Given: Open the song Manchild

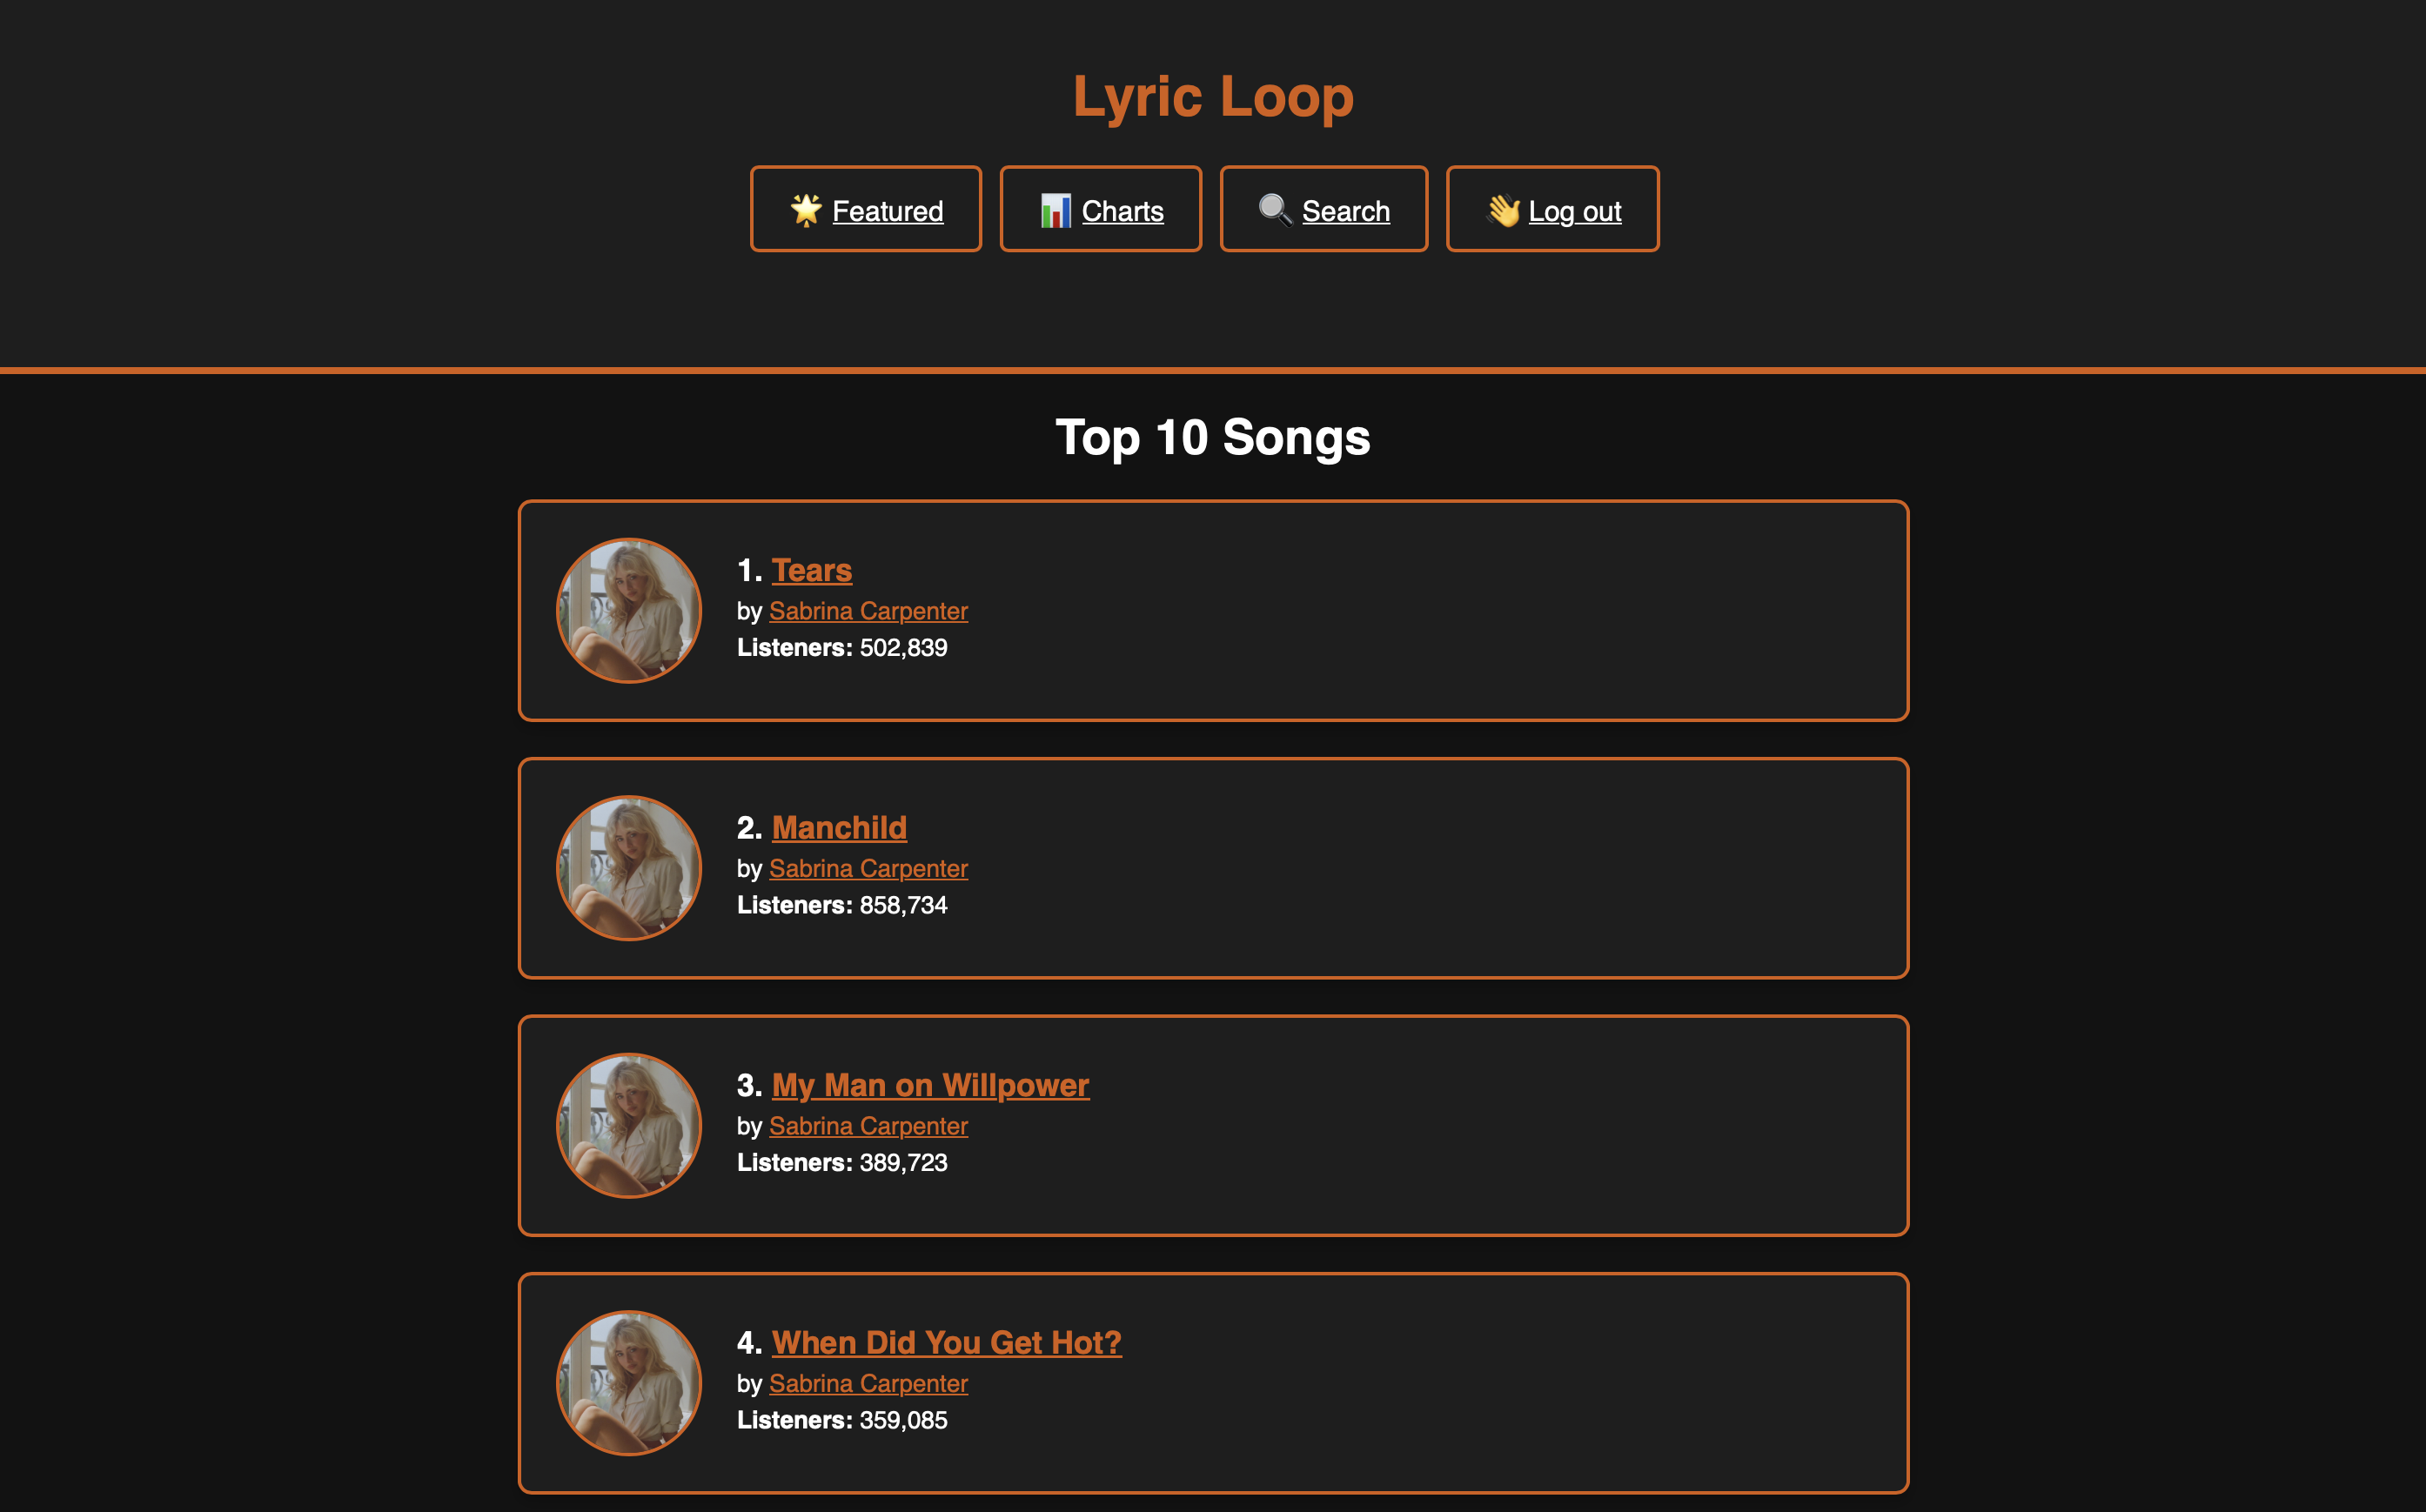Looking at the screenshot, I should (x=839, y=828).
